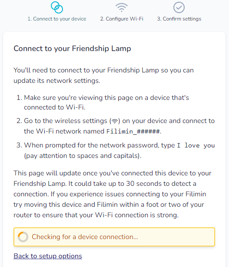This screenshot has height=267, width=229.
Task: Select the '1. Connect to your device' step
Action: [x=57, y=19]
